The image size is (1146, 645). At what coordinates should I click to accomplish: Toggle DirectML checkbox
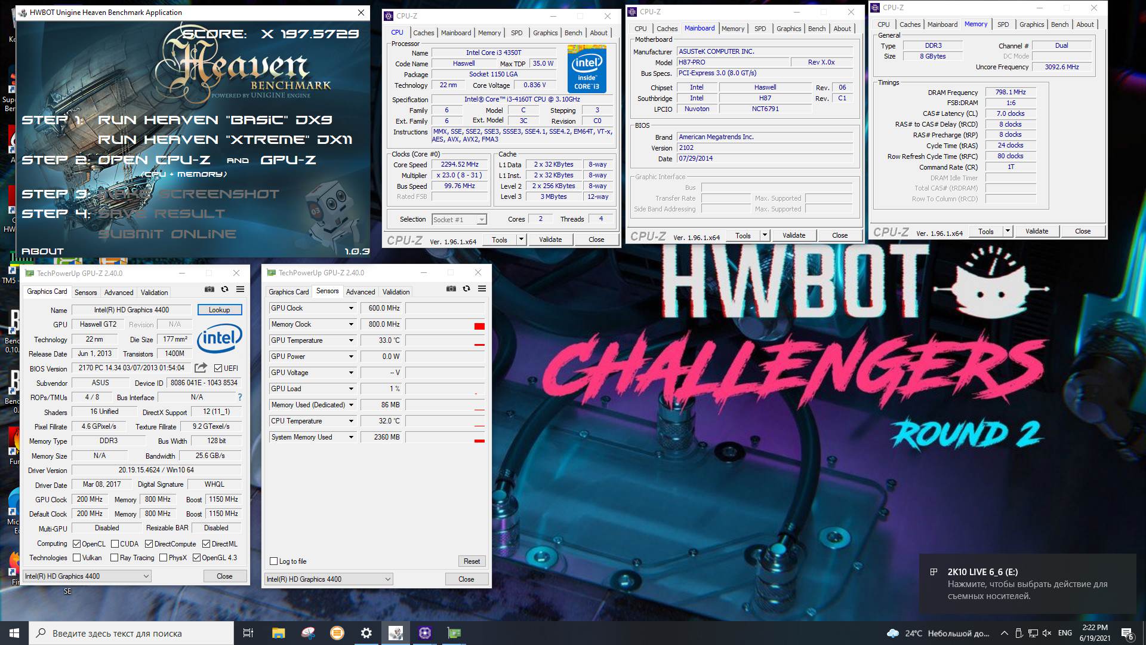coord(206,543)
